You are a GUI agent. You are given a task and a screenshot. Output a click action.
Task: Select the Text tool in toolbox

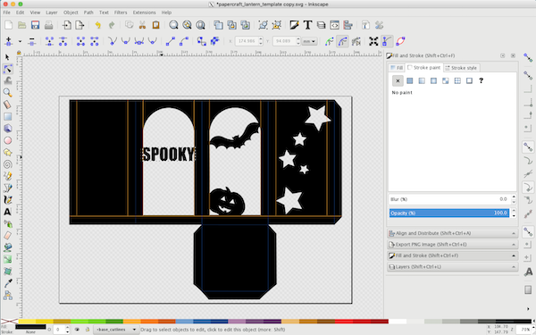click(7, 212)
